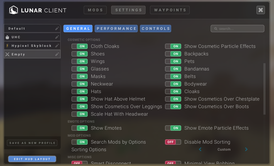Toggle Show Cosmetic Particle Effects
The width and height of the screenshot is (274, 166).
coord(173,46)
